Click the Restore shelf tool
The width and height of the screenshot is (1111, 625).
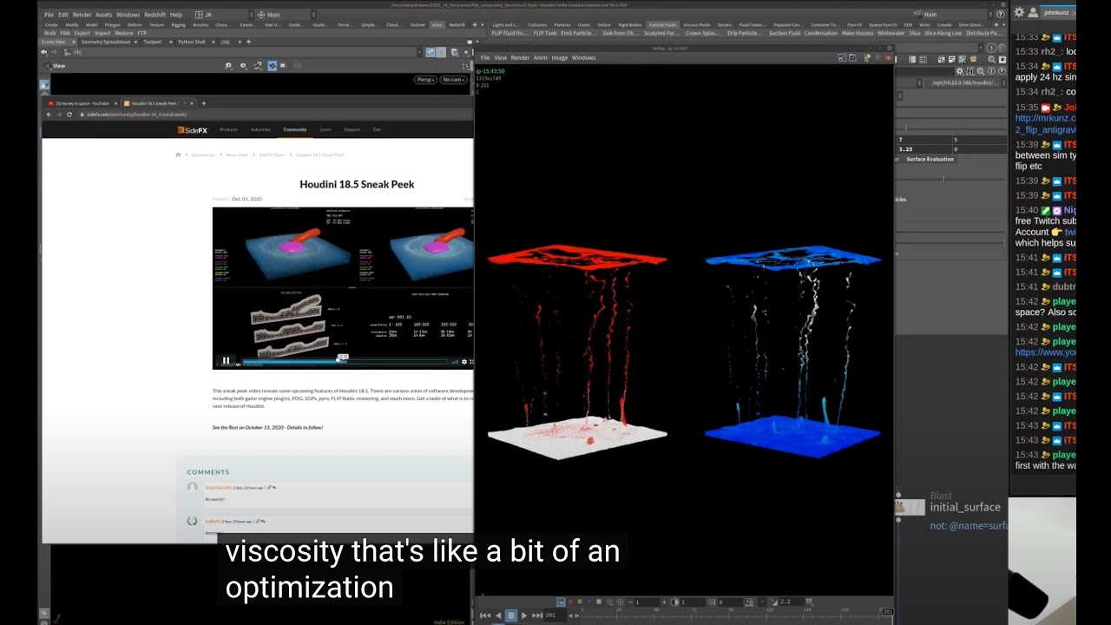pyautogui.click(x=124, y=33)
